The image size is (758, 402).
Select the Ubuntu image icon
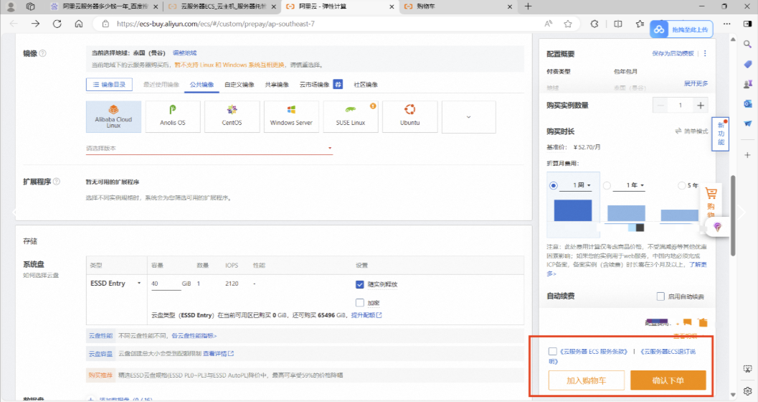[x=410, y=116]
